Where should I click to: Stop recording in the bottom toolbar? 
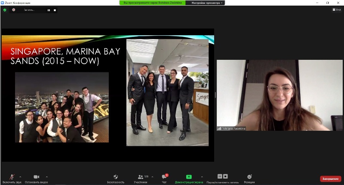225,176
